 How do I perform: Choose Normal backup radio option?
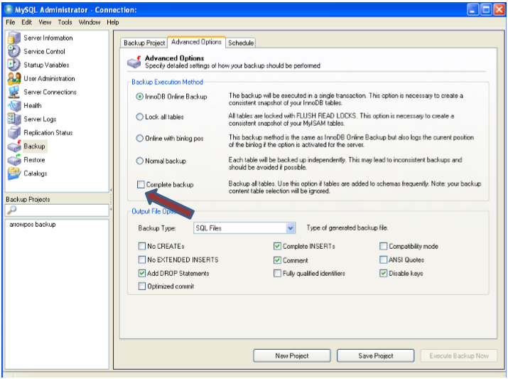click(x=140, y=161)
